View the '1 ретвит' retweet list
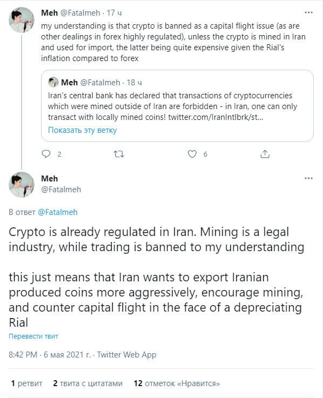 [x=26, y=383]
